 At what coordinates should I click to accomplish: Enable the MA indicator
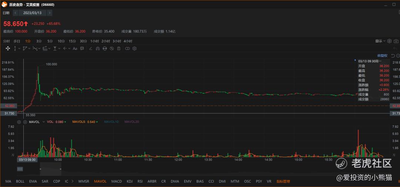[x=8, y=181]
